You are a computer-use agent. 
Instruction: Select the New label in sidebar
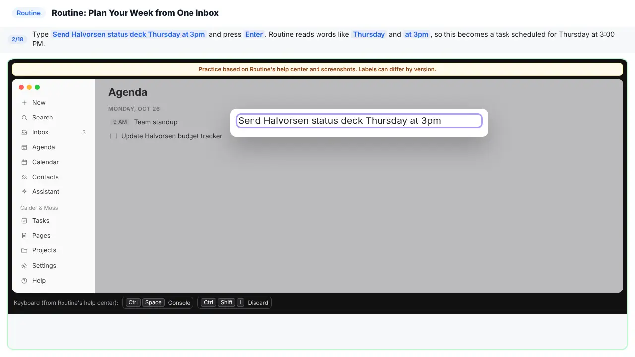click(x=39, y=103)
